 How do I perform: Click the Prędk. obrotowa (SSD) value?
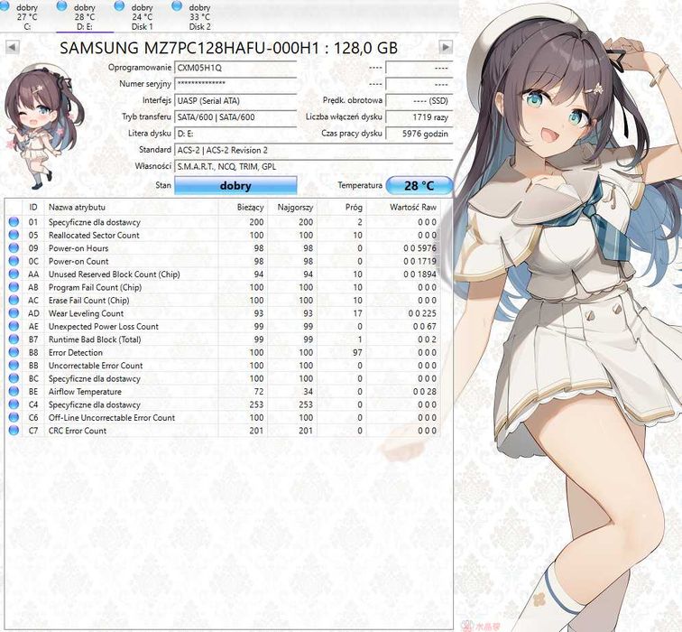click(419, 100)
